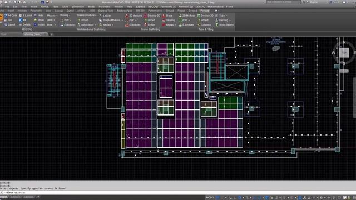356x200 pixels.
Task: Click E.Modules in Tube & Fitting panel
Action: (x=186, y=25)
